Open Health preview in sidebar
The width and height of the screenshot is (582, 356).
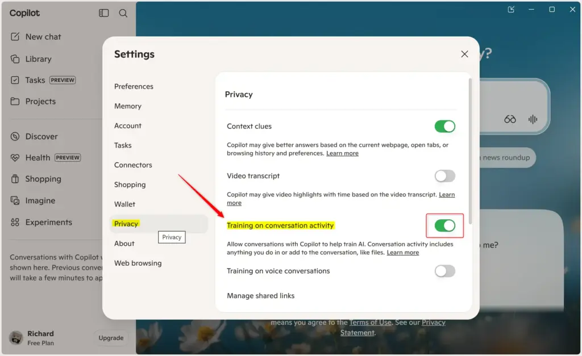45,158
